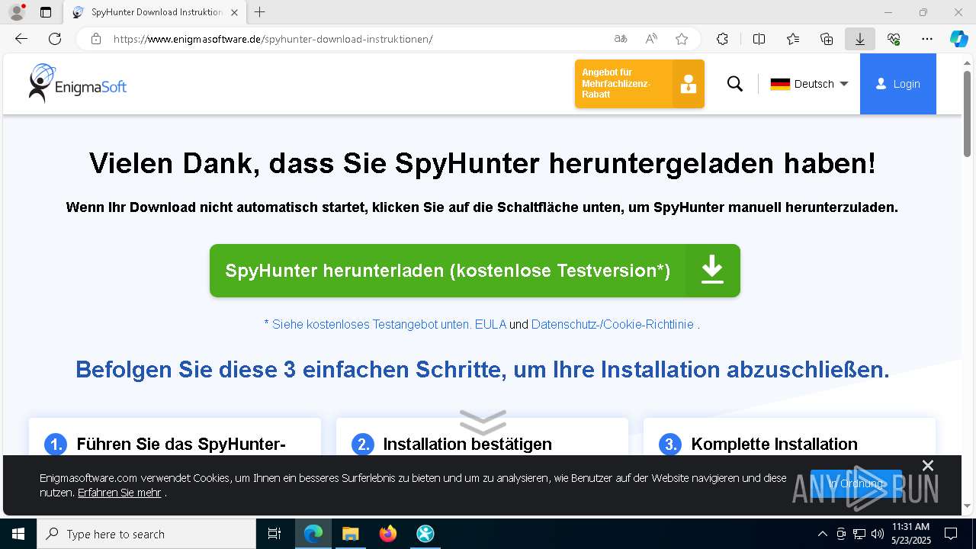Expand the Deutsch language dropdown
Image resolution: width=976 pixels, height=549 pixels.
pos(810,84)
